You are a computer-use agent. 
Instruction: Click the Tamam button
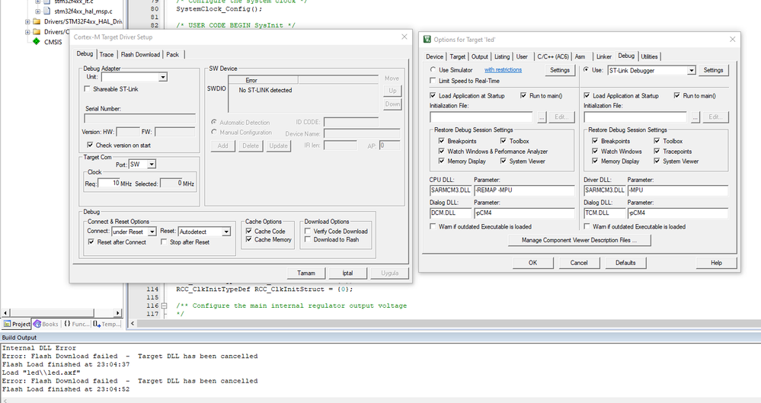(306, 273)
